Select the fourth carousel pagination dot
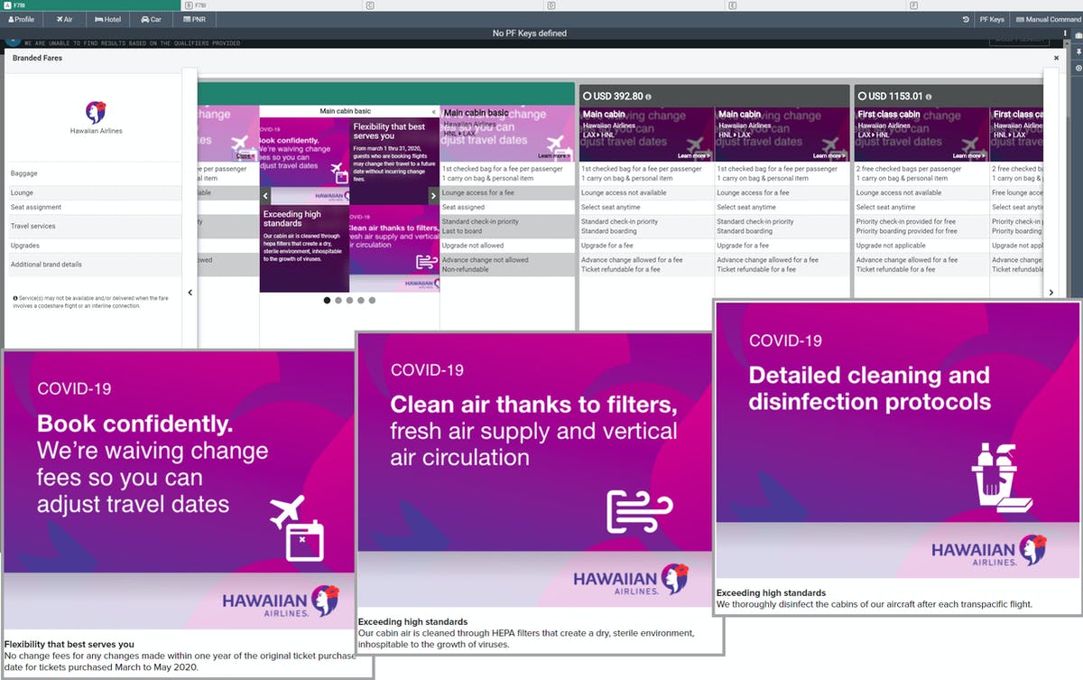1083x680 pixels. pos(360,301)
